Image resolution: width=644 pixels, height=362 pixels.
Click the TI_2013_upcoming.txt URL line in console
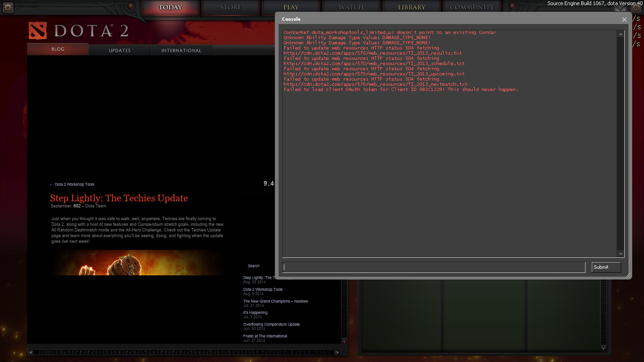pos(374,74)
